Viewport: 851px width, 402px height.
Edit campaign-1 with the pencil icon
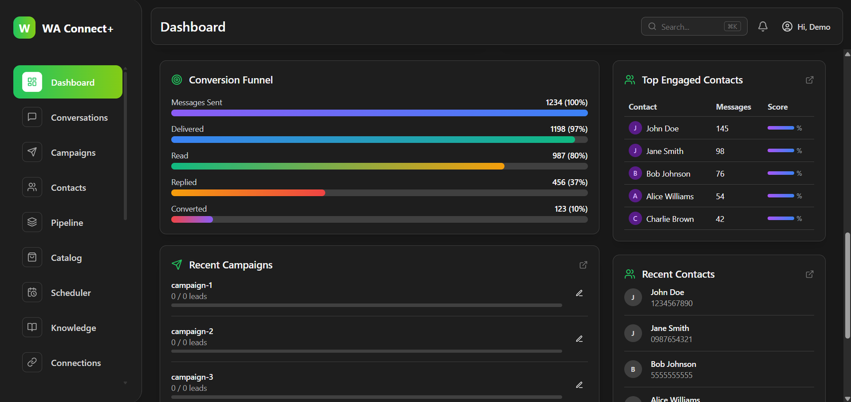(x=579, y=293)
